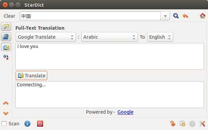The height and width of the screenshot is (130, 208).
Task: Open the Google Translate engine dropdown
Action: (x=45, y=37)
